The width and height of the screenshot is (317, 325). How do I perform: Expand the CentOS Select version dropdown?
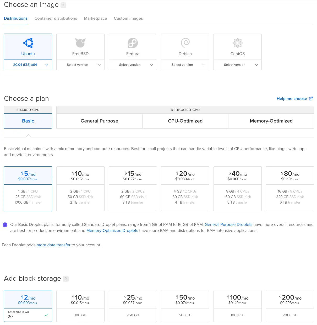coord(237,65)
